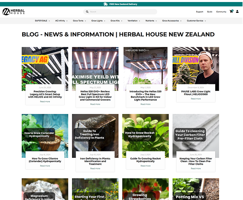Expand the AC Infinity dropdown
Image resolution: width=243 pixels, height=200 pixels.
tap(61, 20)
